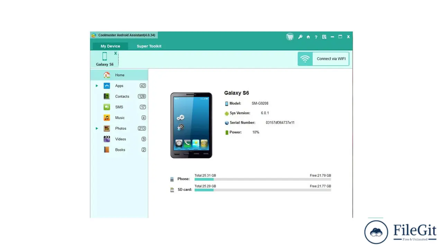
Task: Click phone Free:21.79 GB text
Action: [x=320, y=176]
